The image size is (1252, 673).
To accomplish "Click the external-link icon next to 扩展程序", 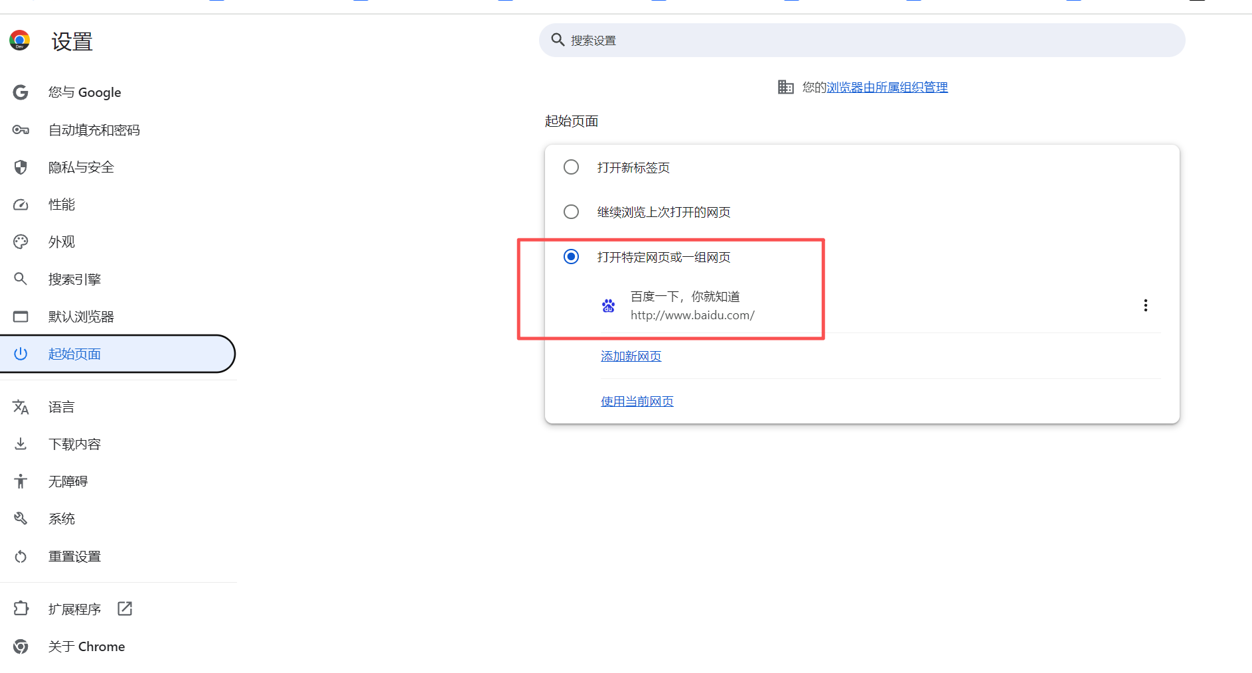I will 125,609.
